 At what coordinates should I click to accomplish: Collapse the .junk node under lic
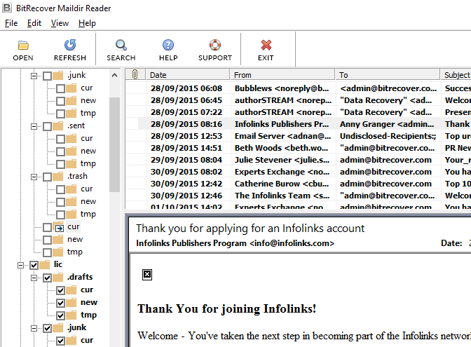point(34,328)
